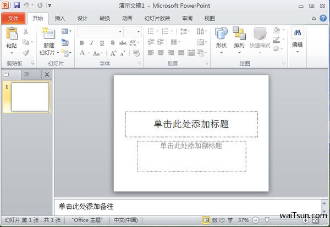Toggle Underline formatting
The height and width of the screenshot is (227, 330).
(x=101, y=43)
